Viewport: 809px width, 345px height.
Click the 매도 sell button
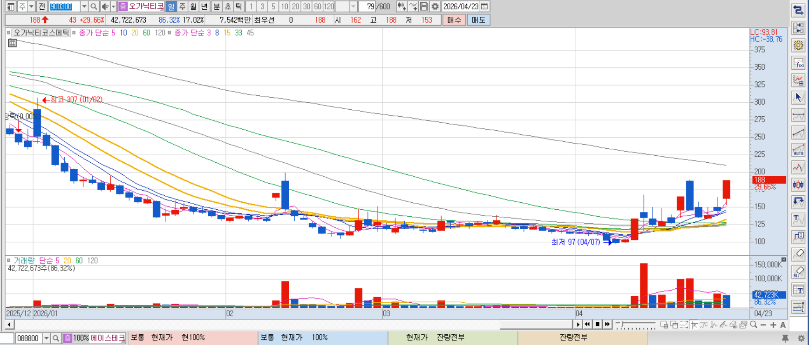click(x=478, y=20)
